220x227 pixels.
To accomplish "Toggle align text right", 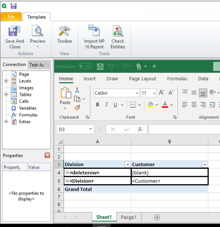I will click(x=203, y=104).
